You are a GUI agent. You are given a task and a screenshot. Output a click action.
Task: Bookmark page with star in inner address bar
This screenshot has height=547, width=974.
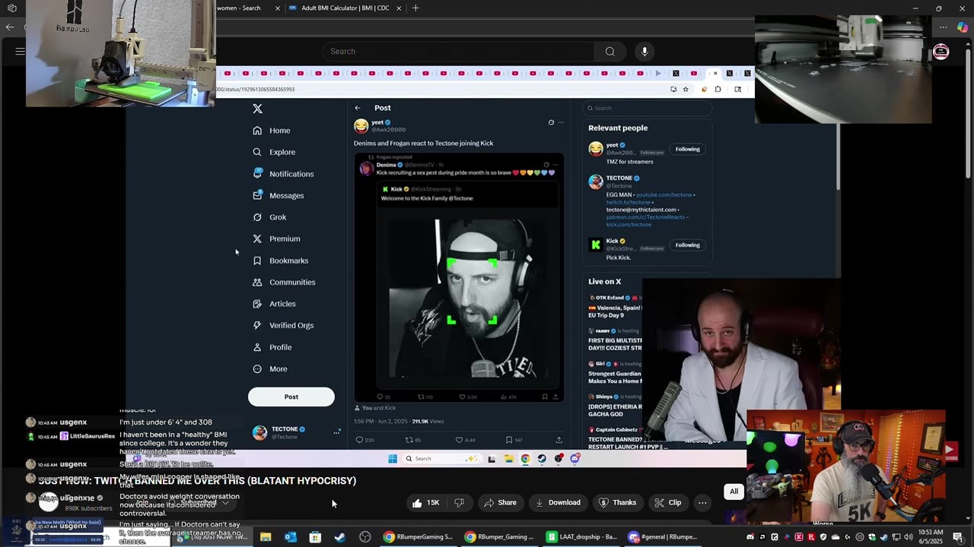click(686, 89)
